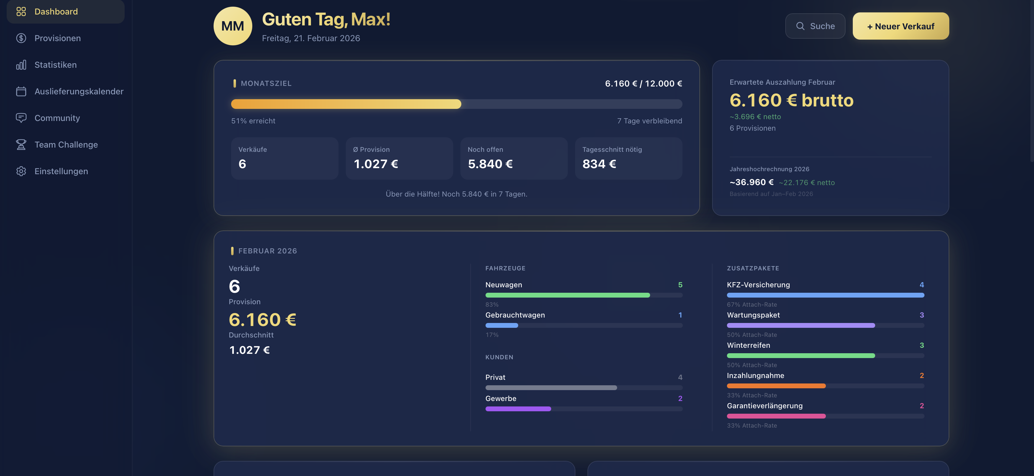
Task: Select the Verkäufe stat card
Action: point(284,158)
